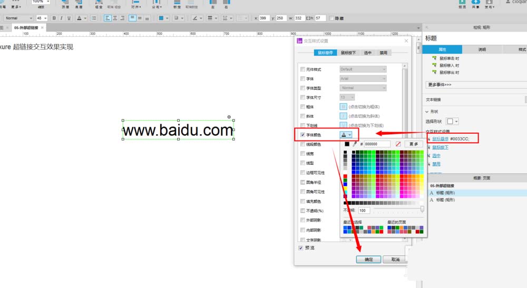Image resolution: width=527 pixels, height=288 pixels.
Task: Toggle underline formatting in toolbar
Action: click(x=69, y=18)
